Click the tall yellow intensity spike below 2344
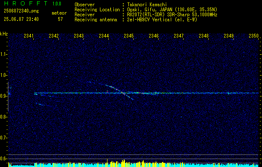 tap(107, 163)
